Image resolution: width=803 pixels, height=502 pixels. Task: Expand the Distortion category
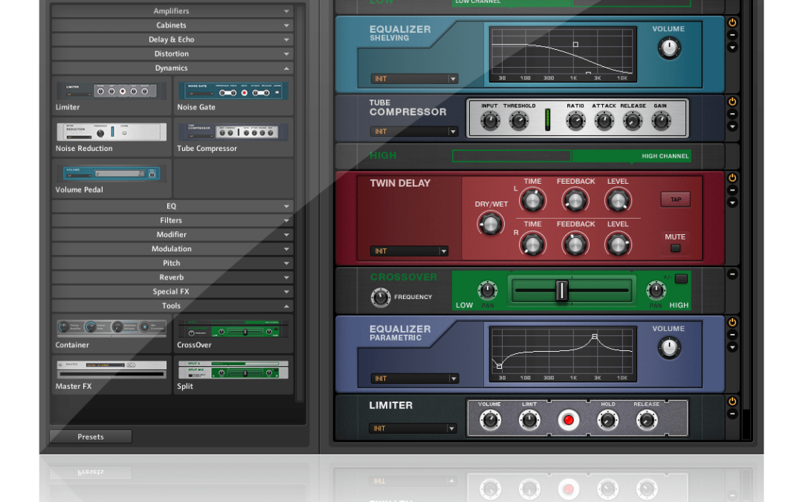tap(172, 54)
